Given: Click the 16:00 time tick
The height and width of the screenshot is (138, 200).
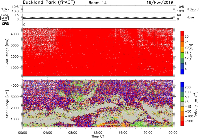Looking at the screenshot, I should point(123,133).
